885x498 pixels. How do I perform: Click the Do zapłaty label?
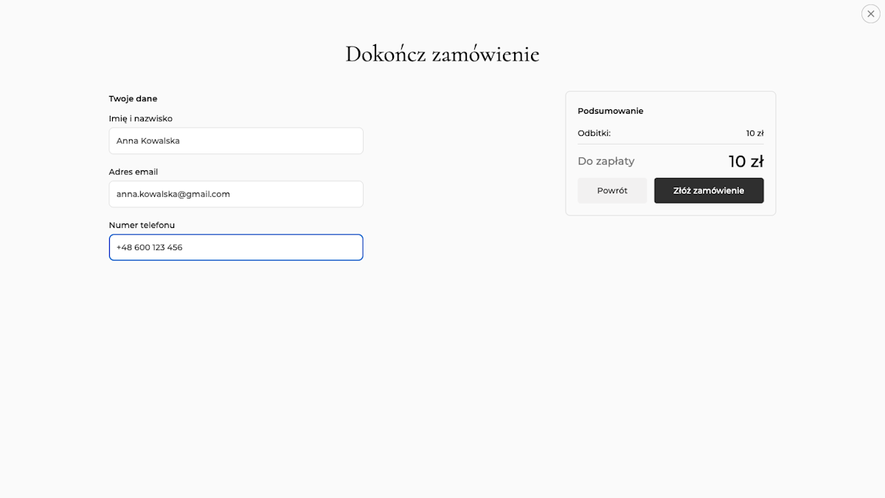pos(606,161)
